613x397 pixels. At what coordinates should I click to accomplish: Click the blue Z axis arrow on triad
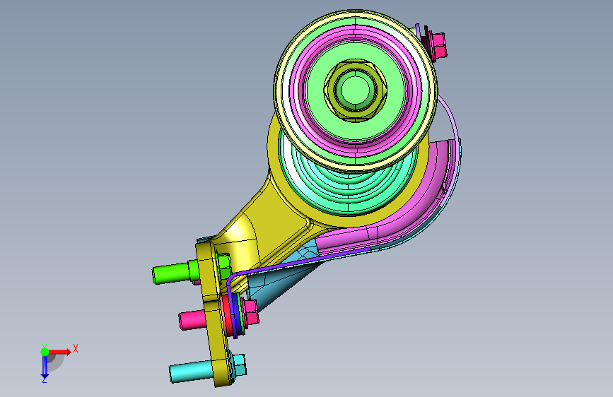(x=45, y=368)
